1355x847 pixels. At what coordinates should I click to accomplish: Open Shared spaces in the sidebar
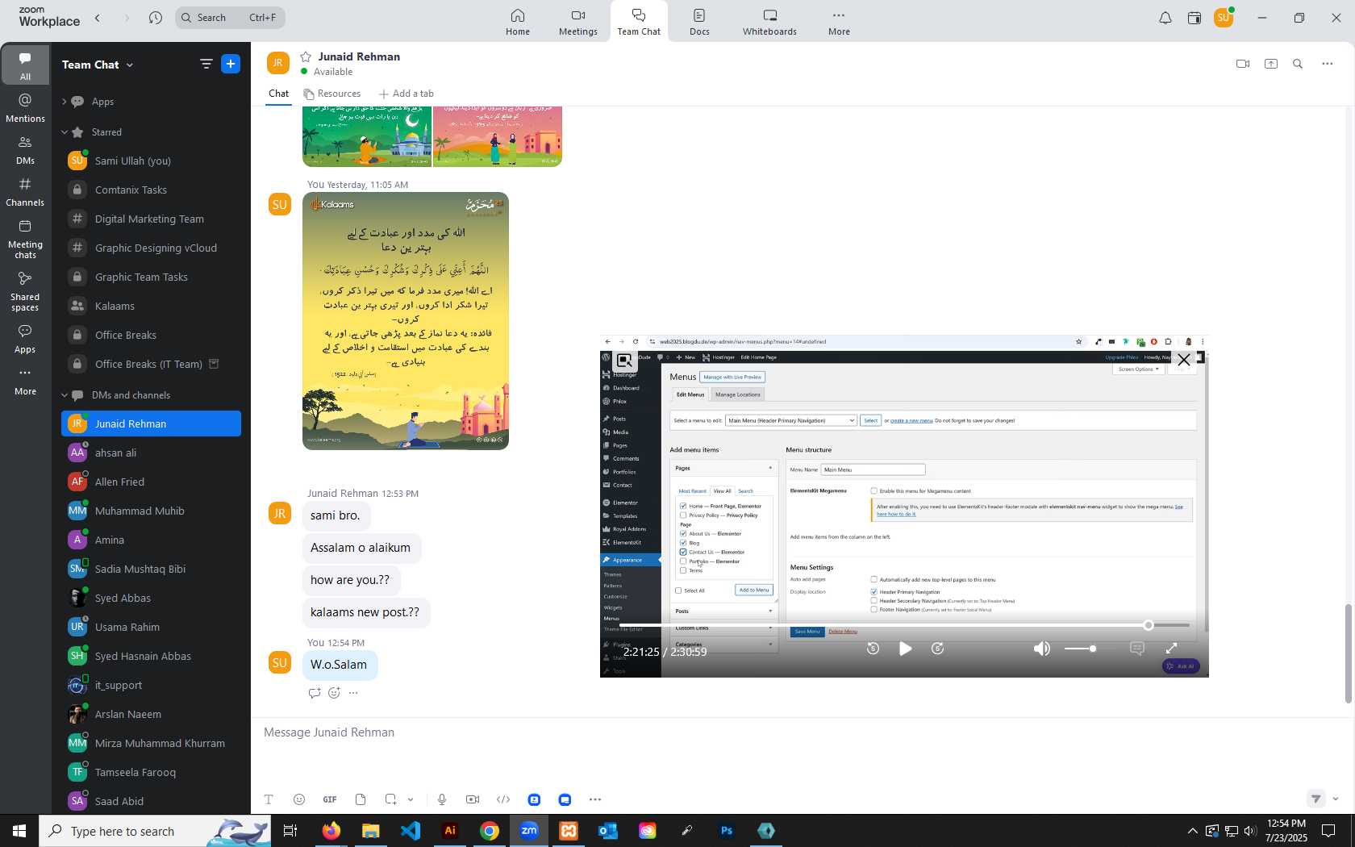tap(25, 291)
